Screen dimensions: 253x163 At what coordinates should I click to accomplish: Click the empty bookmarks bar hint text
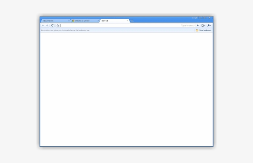(65, 30)
